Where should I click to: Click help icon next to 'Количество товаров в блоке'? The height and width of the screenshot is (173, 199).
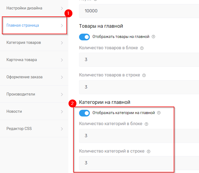click(142, 48)
